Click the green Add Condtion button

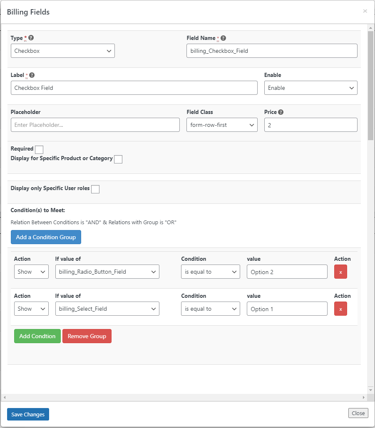(37, 336)
